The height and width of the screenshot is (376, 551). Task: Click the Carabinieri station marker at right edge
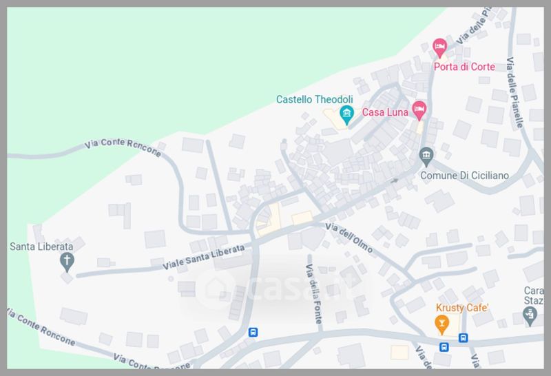[530, 315]
